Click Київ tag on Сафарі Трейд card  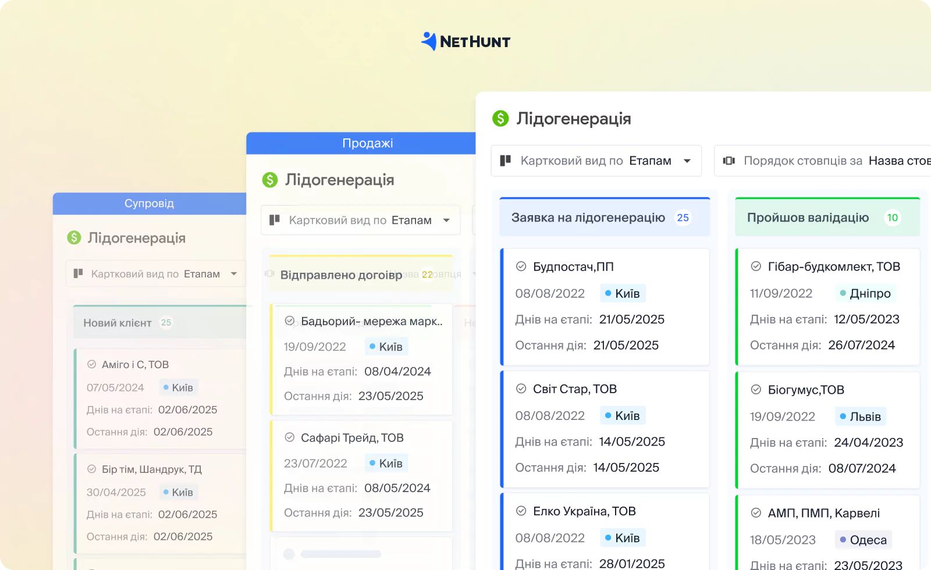pyautogui.click(x=386, y=463)
